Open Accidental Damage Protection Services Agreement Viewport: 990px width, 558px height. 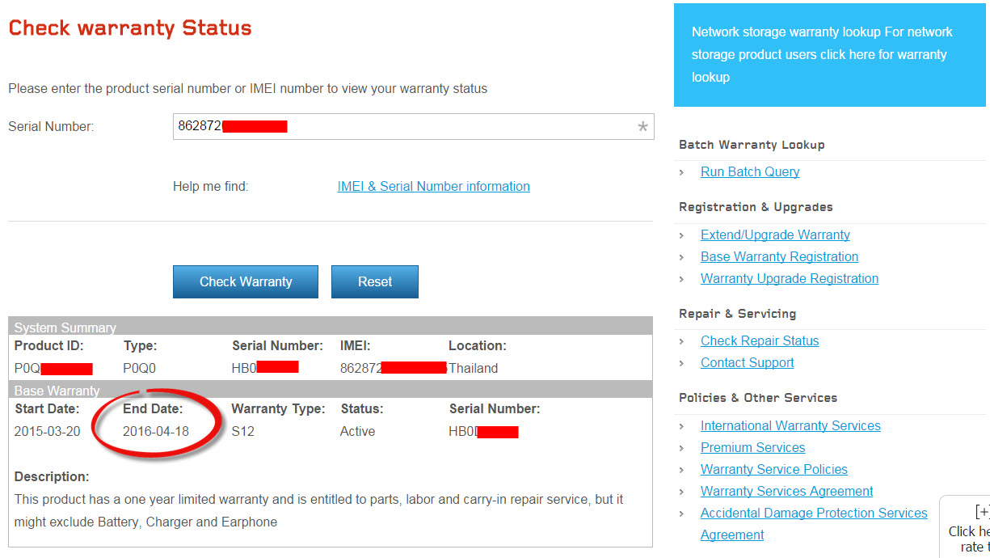813,513
